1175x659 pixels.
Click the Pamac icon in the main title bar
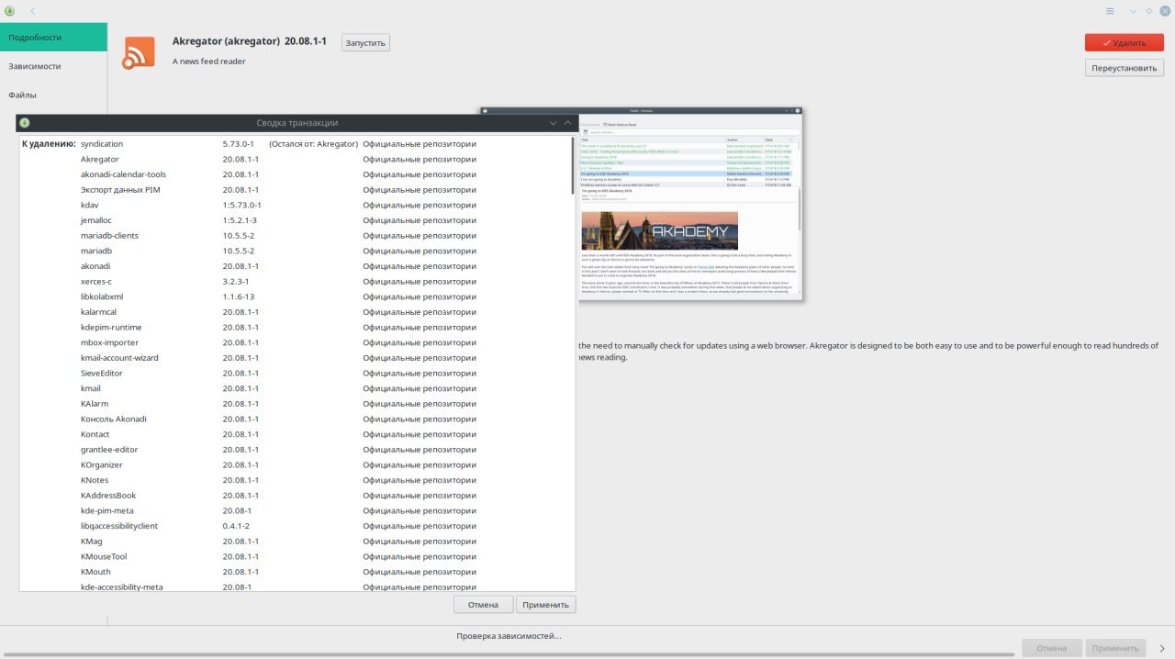(10, 11)
